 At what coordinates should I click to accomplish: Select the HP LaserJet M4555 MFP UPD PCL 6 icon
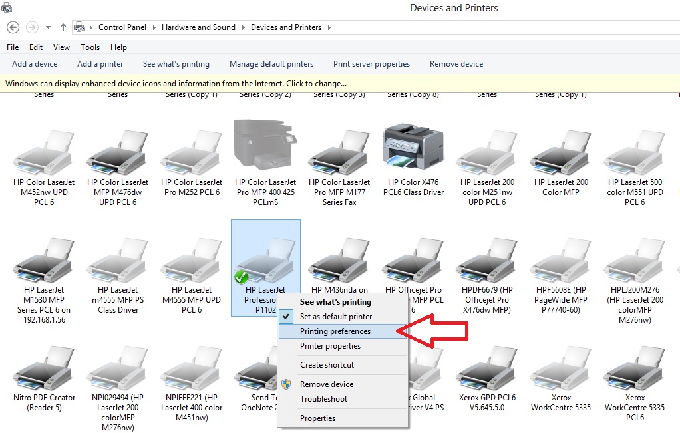pyautogui.click(x=191, y=261)
